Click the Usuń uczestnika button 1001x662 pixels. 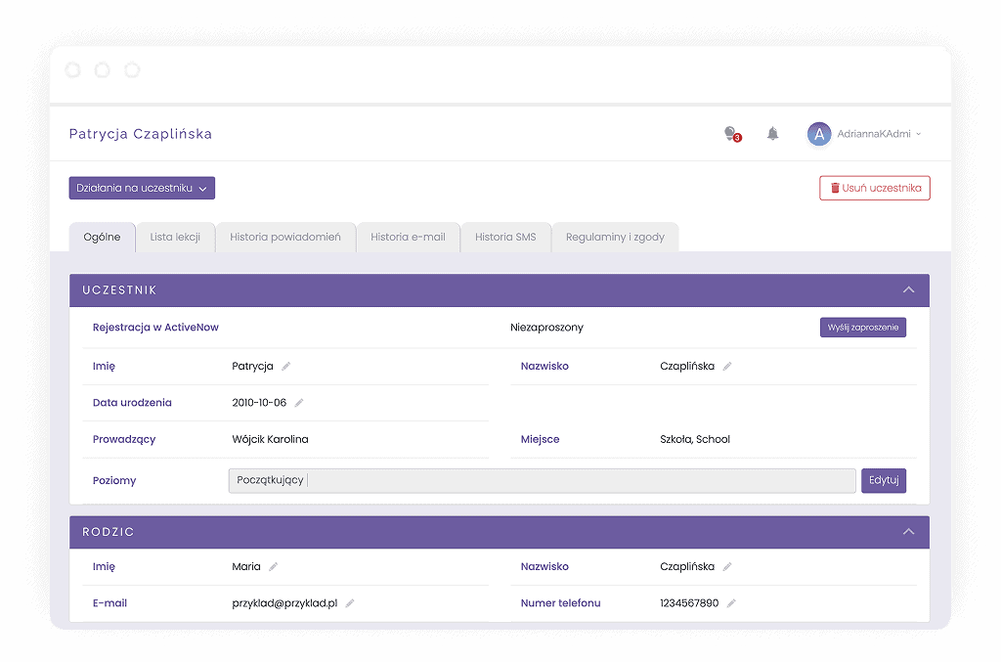(874, 188)
